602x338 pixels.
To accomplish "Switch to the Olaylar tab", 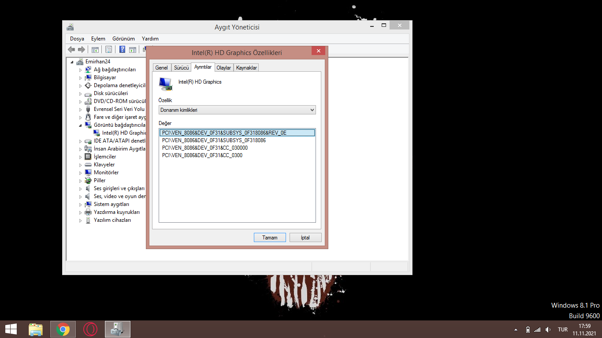I will click(224, 68).
